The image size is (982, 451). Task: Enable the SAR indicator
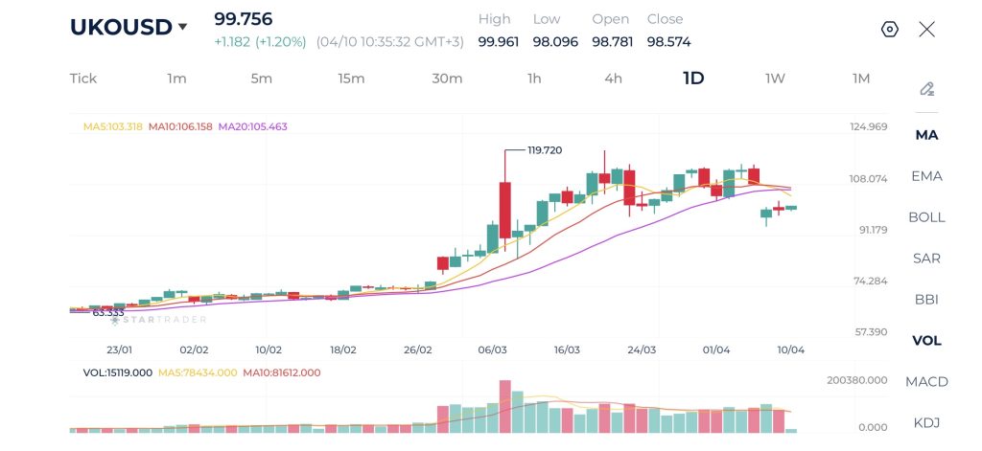[x=926, y=259]
